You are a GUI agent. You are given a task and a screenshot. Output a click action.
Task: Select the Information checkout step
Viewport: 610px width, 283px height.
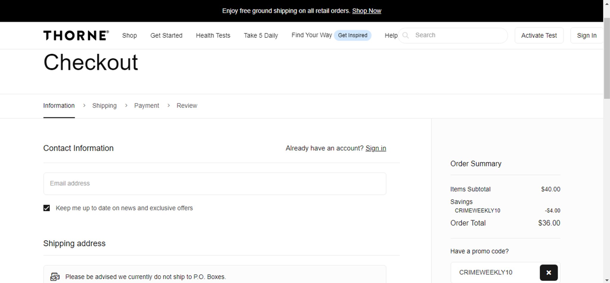(x=59, y=106)
